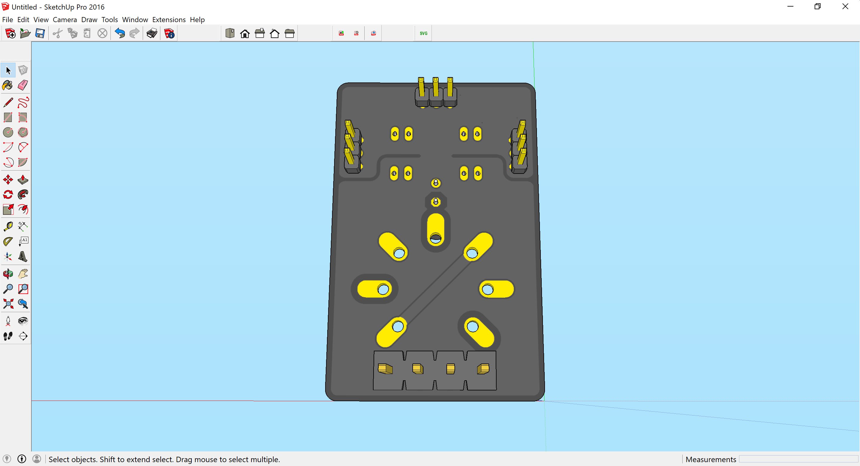Select the Rectangle tool
Viewport: 860px width, 466px height.
coord(8,117)
